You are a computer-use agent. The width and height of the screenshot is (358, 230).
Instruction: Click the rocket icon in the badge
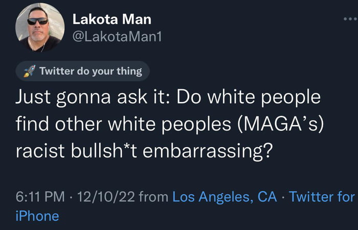pos(30,72)
